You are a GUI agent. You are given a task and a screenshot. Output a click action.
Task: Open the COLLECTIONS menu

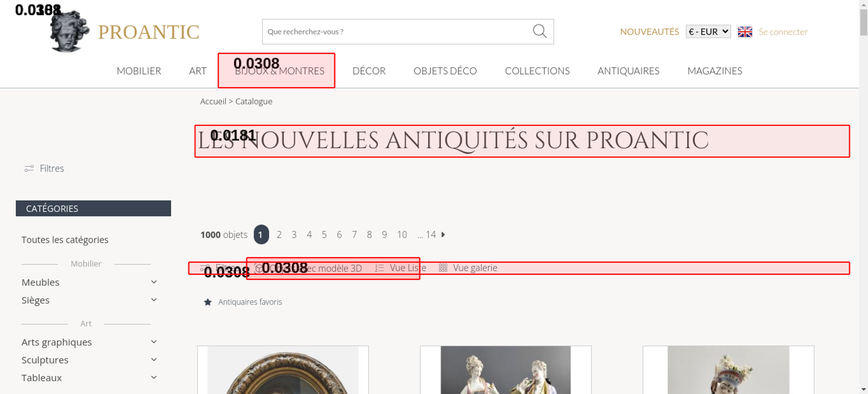click(x=537, y=71)
